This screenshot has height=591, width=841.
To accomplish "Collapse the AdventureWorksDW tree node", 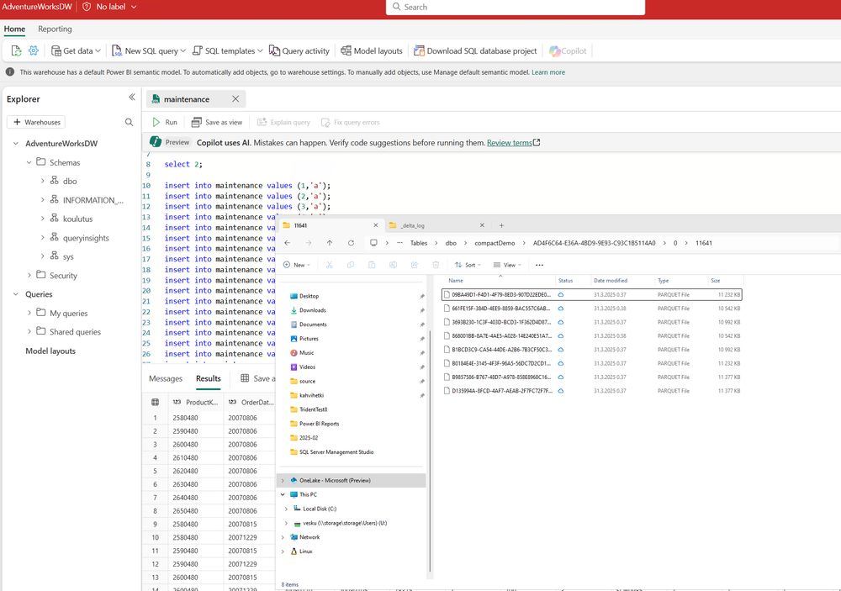I will [16, 143].
